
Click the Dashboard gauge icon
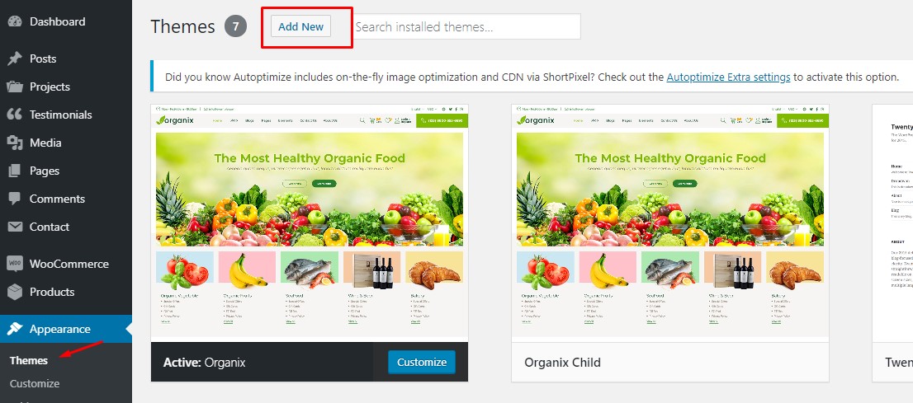15,21
